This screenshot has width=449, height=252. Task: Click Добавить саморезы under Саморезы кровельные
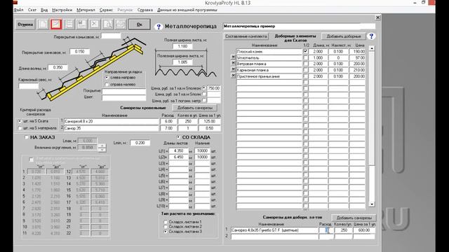pos(195,108)
